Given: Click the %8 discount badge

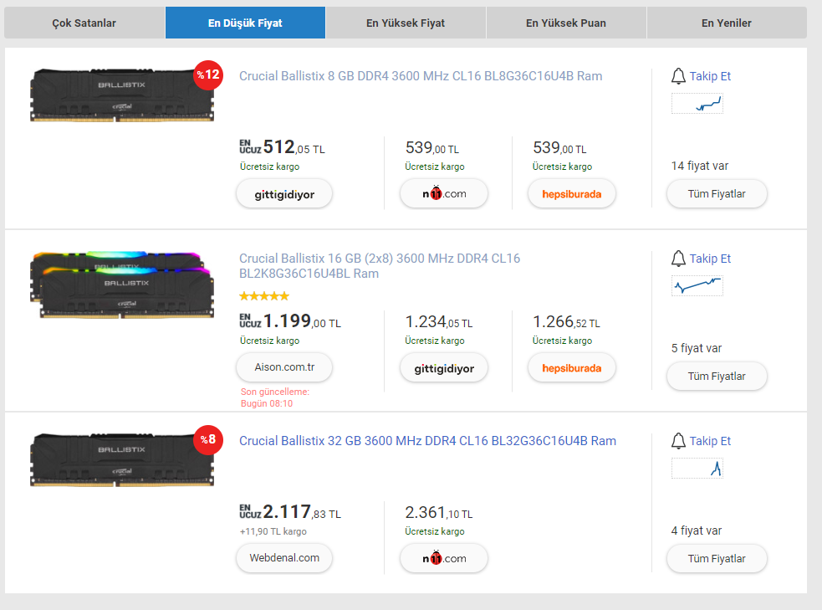Looking at the screenshot, I should [x=208, y=439].
